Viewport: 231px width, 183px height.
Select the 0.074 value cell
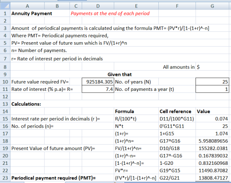pos(212,119)
